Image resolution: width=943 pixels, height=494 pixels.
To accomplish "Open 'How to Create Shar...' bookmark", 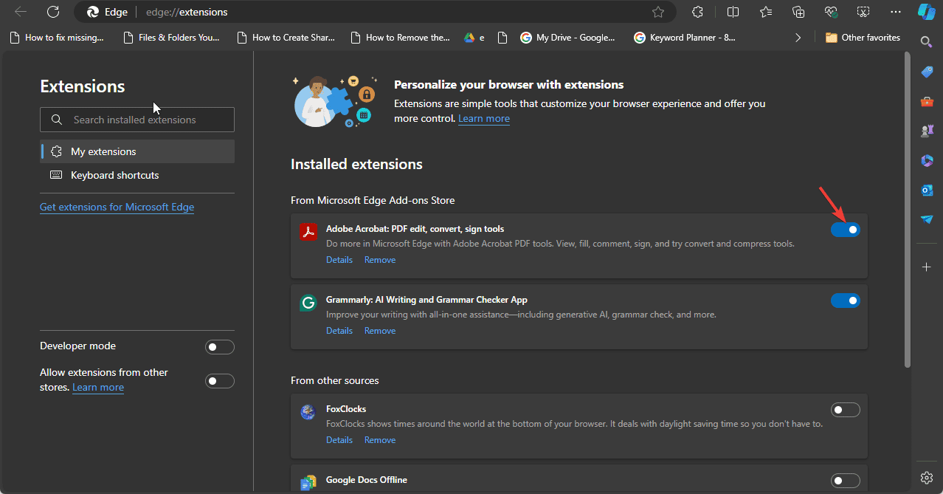I will click(x=285, y=38).
